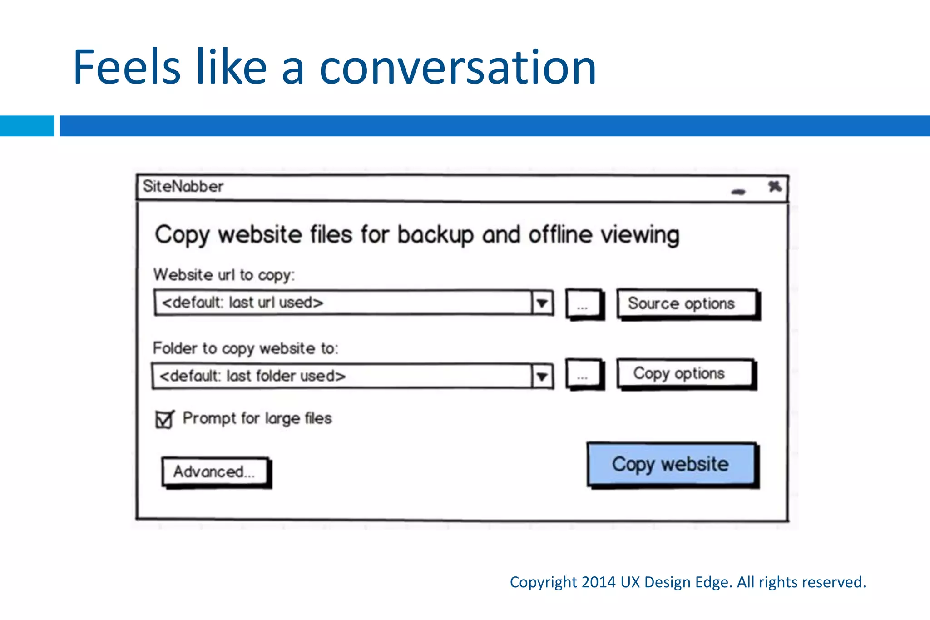Image resolution: width=930 pixels, height=620 pixels.
Task: Start copying with Copy website button
Action: 673,465
